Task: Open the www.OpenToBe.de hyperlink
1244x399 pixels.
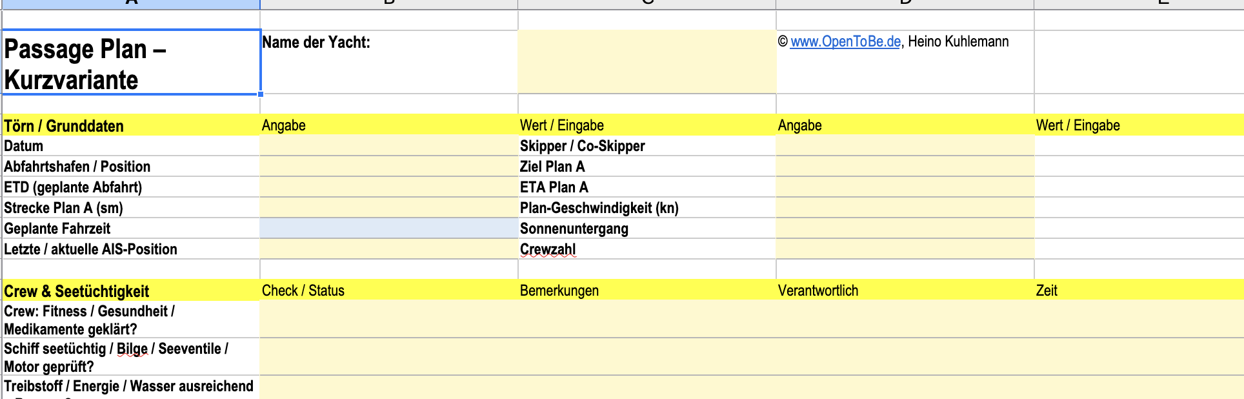Action: 845,42
